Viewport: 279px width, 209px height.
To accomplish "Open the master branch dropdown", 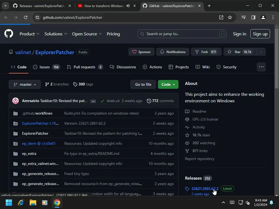I will click(25, 84).
